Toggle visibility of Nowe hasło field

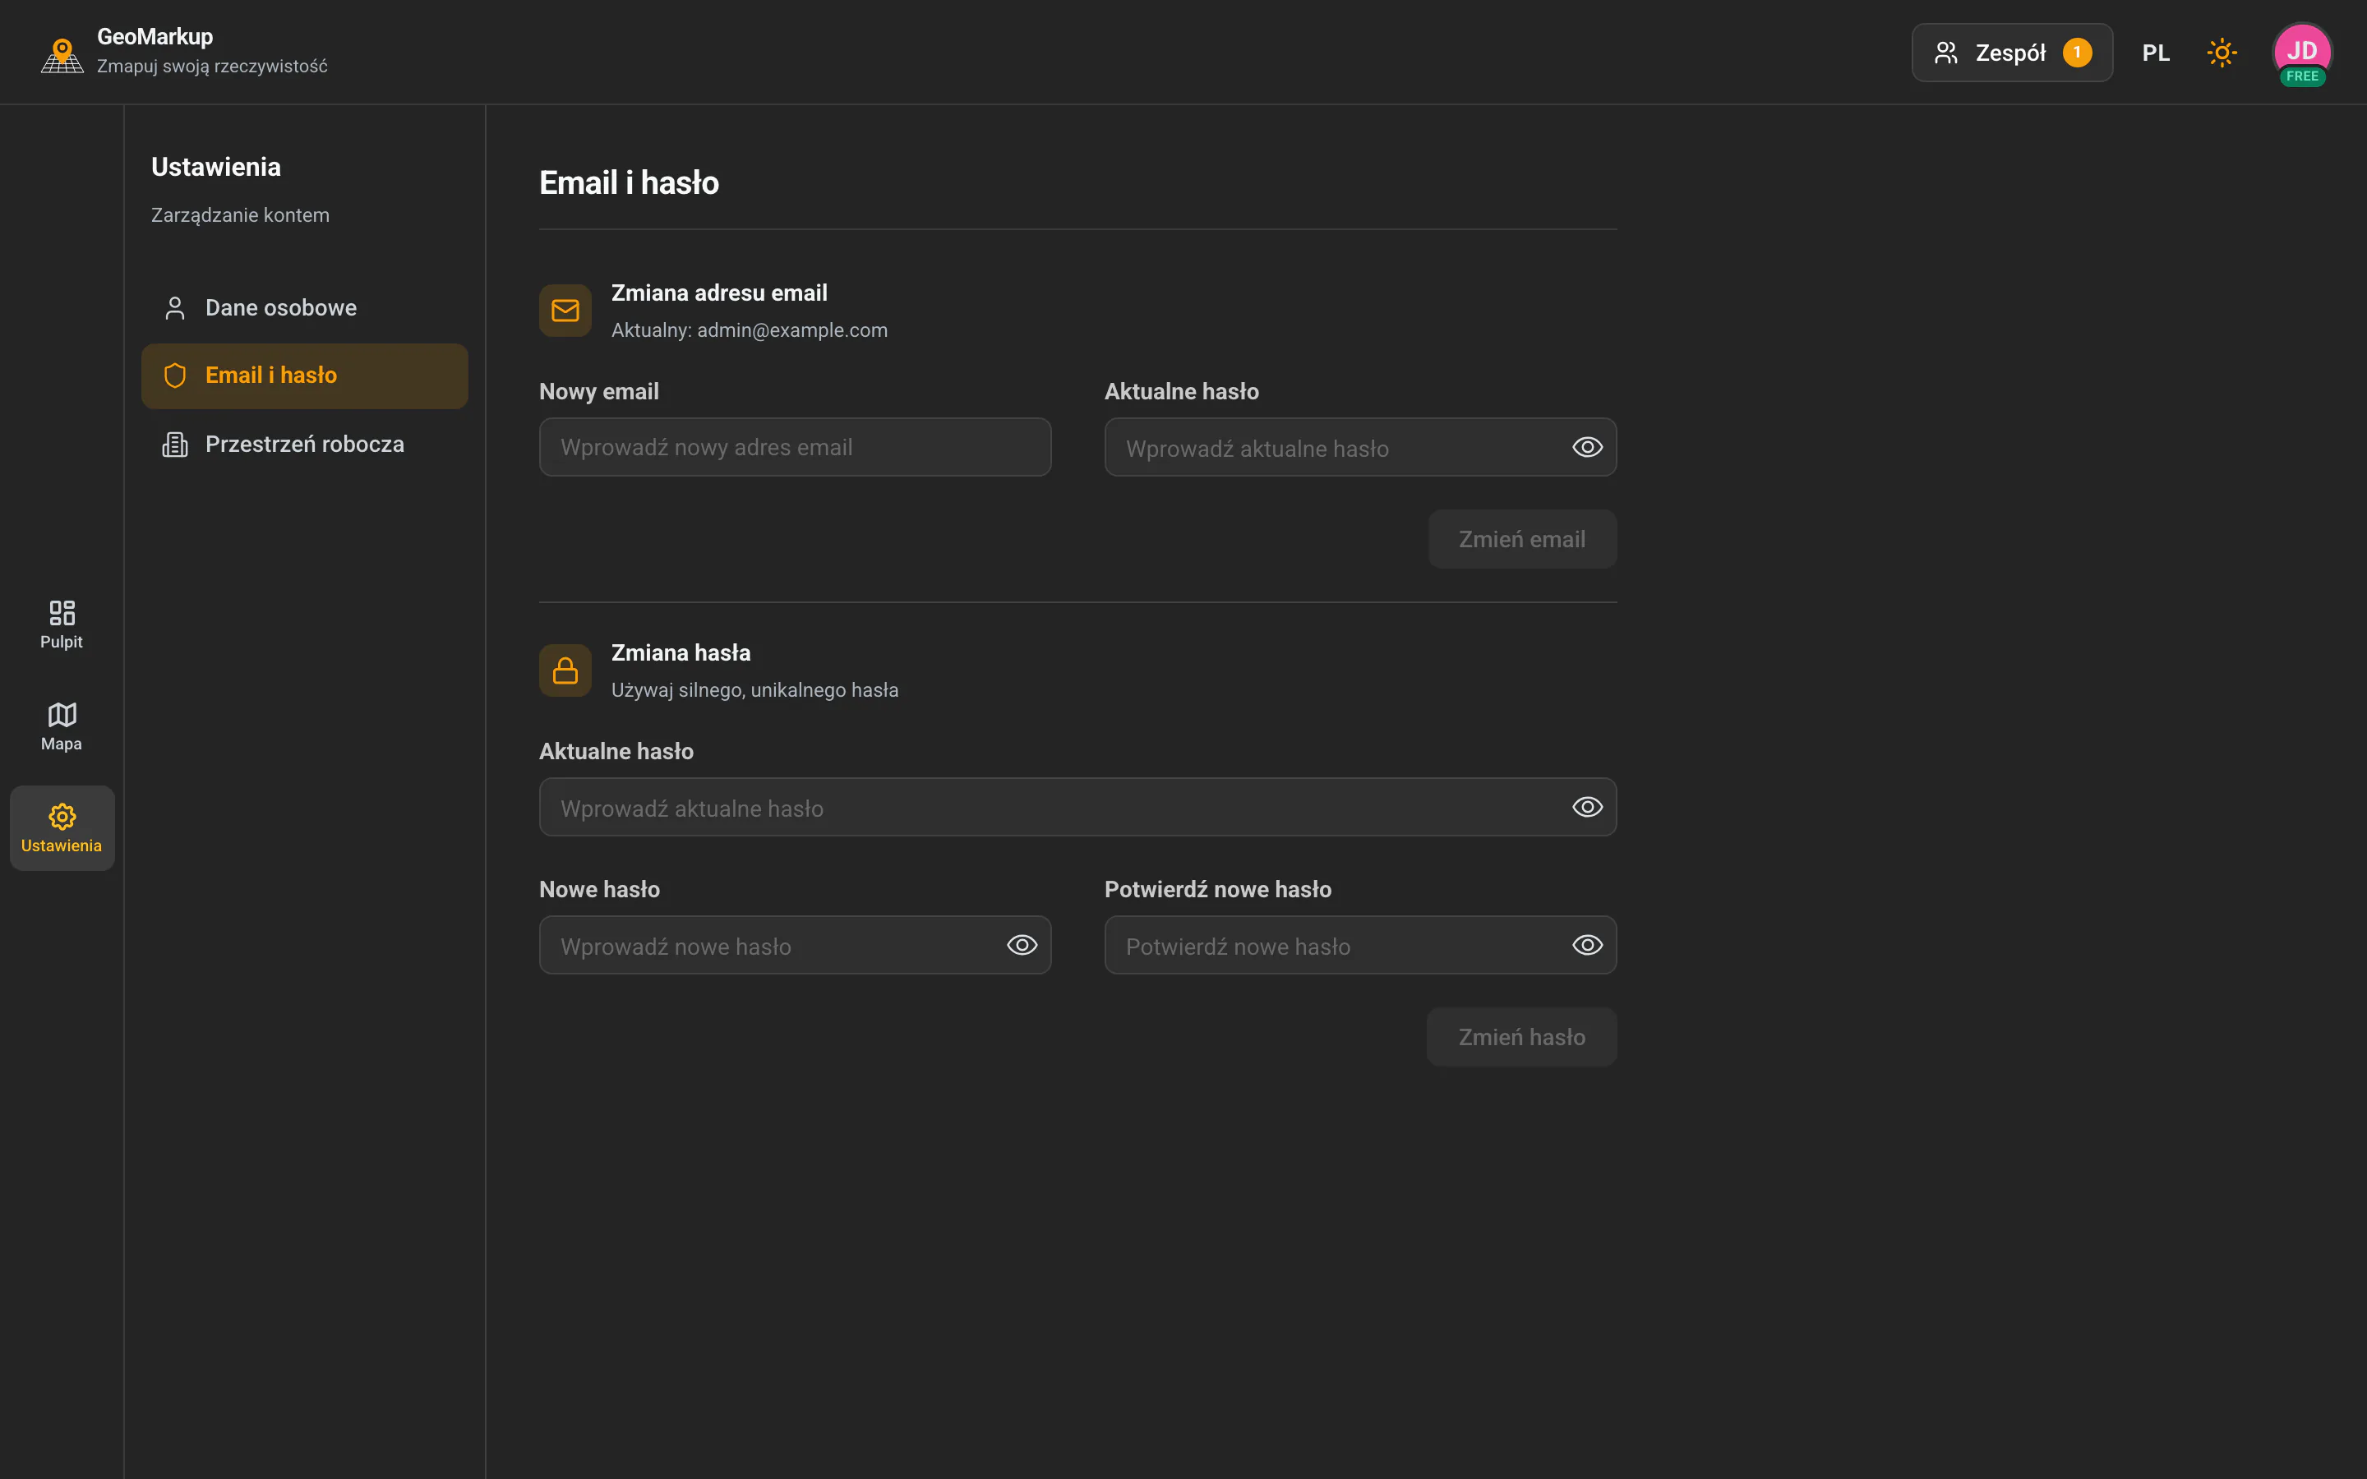coord(1021,945)
